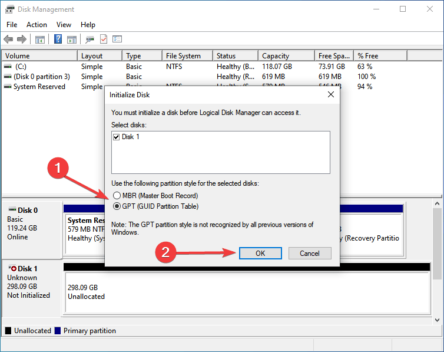Select MBR (Master Boot Record) radio button
This screenshot has height=352, width=444.
[x=117, y=196]
